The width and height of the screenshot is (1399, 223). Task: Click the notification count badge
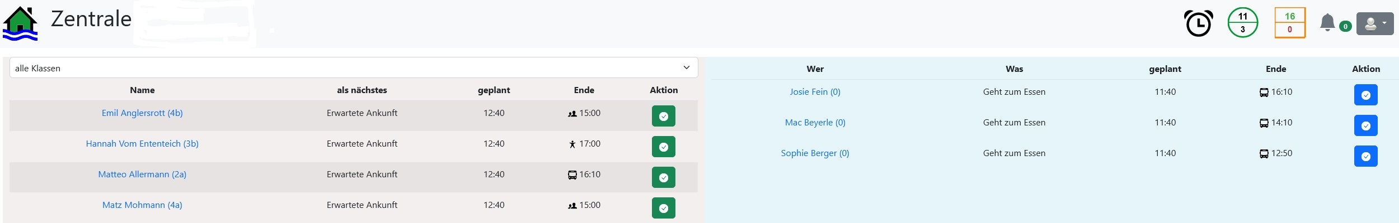point(1345,26)
